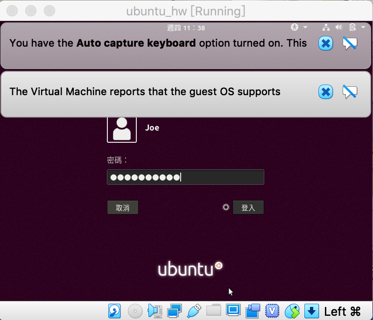Click the 登入 login button
The height and width of the screenshot is (320, 373).
point(248,208)
